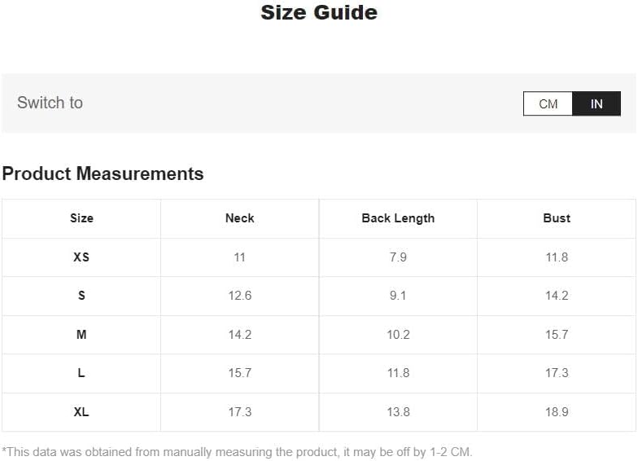Click the XS neck value 11
638x461 pixels.
[239, 257]
